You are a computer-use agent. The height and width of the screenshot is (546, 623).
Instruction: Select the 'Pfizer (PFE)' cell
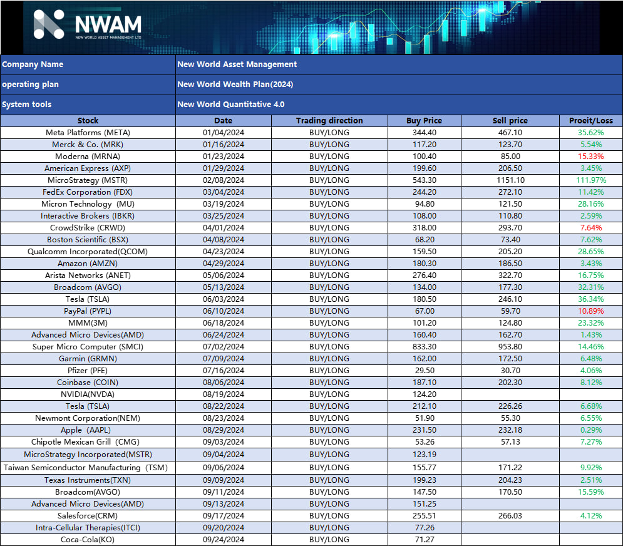pyautogui.click(x=88, y=371)
